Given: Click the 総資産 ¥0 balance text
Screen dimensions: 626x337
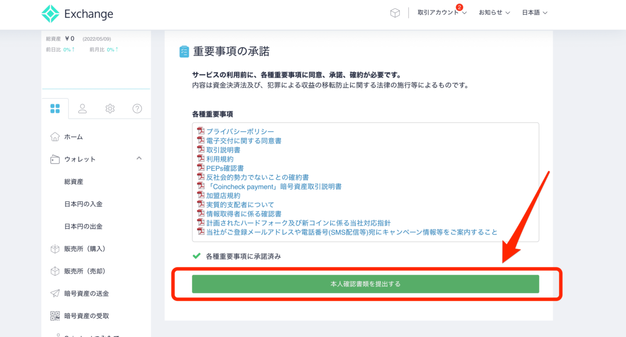Looking at the screenshot, I should point(61,39).
